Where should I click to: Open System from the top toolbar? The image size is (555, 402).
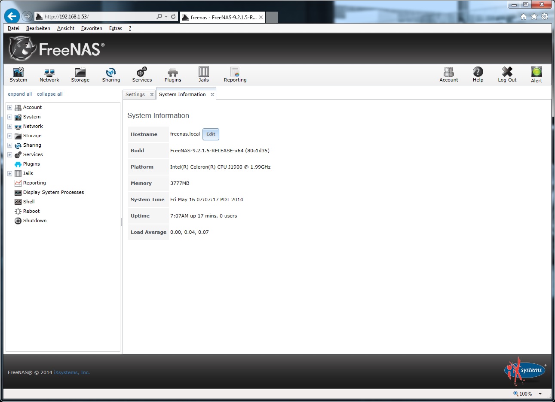click(x=18, y=75)
